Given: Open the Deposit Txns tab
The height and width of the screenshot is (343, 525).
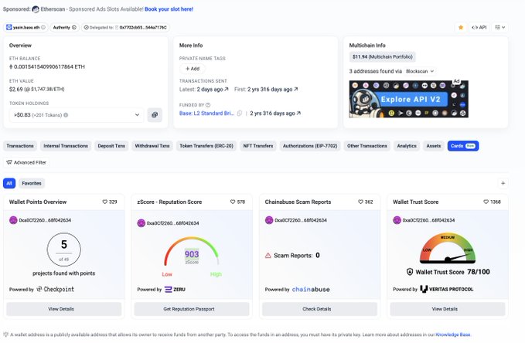Looking at the screenshot, I should point(111,146).
